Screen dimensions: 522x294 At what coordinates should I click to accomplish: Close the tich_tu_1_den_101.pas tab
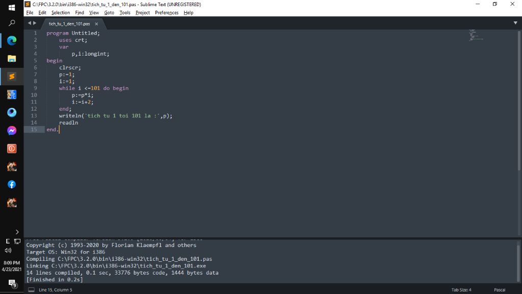(96, 24)
